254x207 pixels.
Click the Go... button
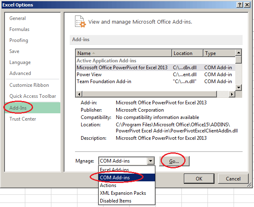click(x=174, y=161)
